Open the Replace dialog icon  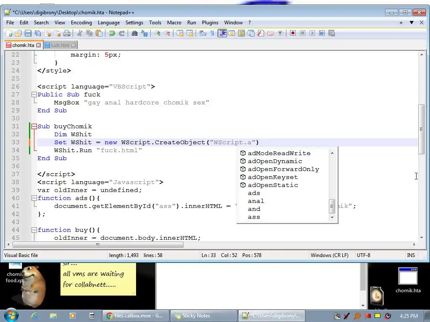tap(144, 34)
